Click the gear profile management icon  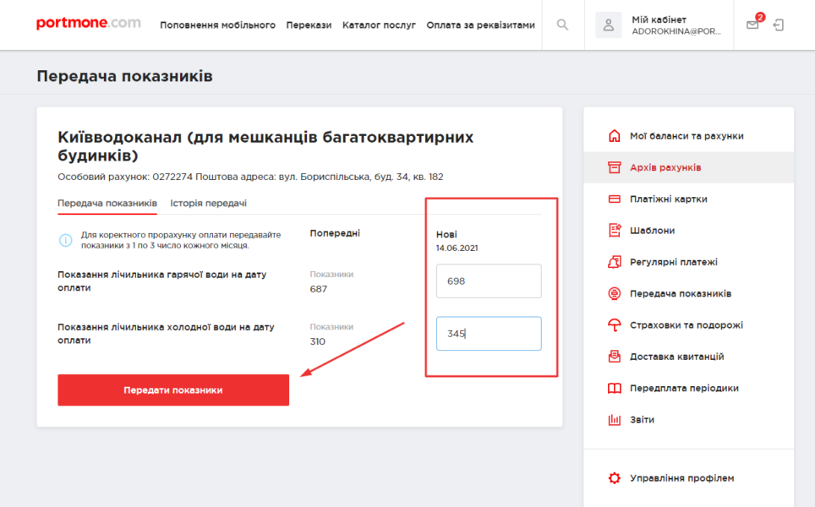click(615, 478)
